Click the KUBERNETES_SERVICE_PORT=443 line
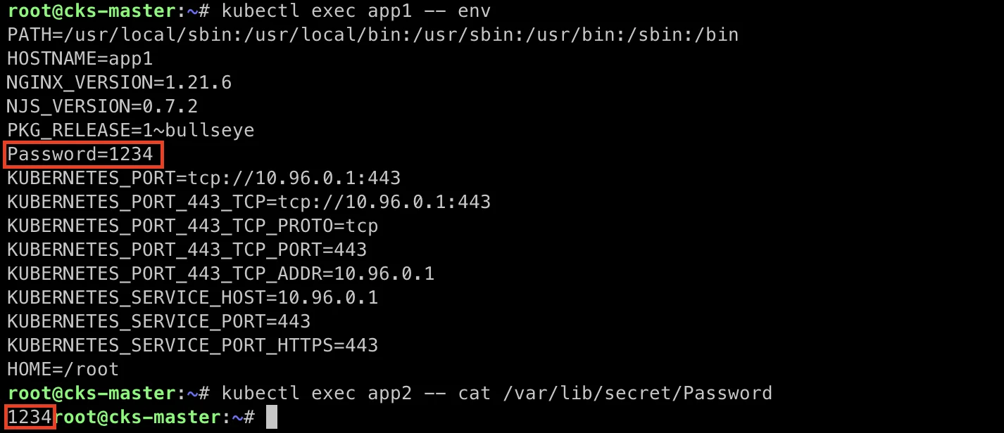1004x433 pixels. point(158,321)
